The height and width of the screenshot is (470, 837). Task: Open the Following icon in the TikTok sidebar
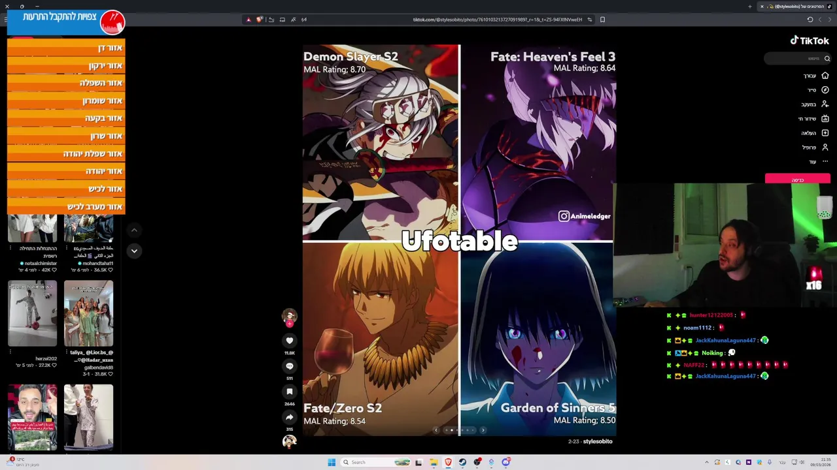pyautogui.click(x=825, y=104)
